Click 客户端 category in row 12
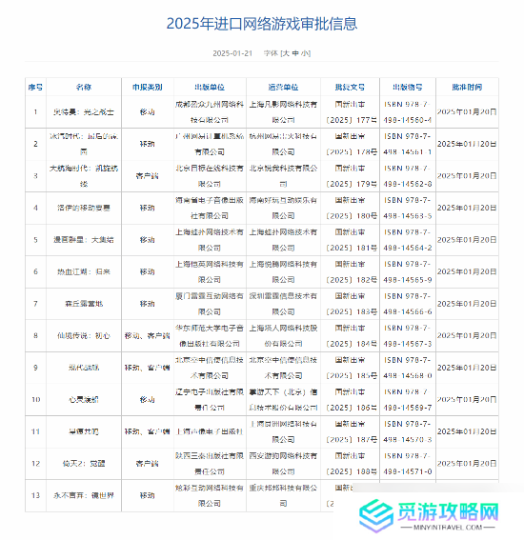This screenshot has height=540, width=524. 148,464
